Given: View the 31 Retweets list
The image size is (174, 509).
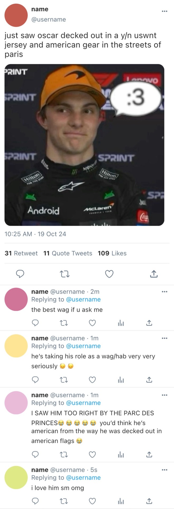Looking at the screenshot, I should 21,253.
